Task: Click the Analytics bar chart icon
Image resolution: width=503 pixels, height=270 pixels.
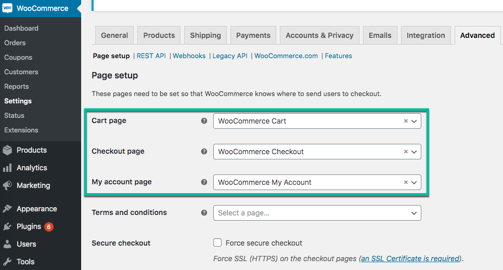Action: pos(7,168)
